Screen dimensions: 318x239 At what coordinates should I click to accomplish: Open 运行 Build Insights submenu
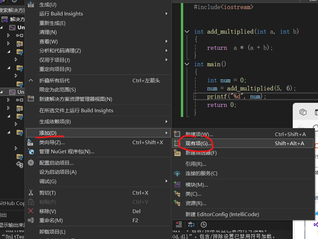[x=98, y=13]
